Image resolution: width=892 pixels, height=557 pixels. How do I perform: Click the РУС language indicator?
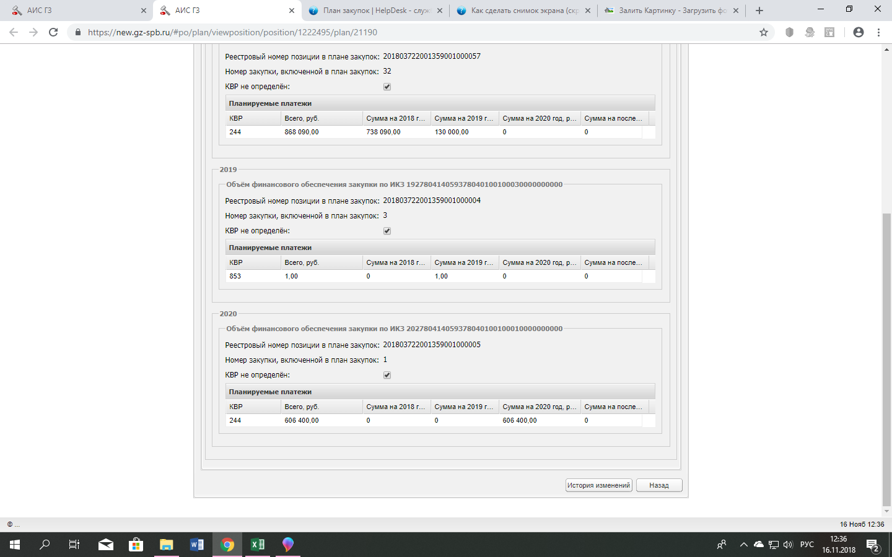pos(807,545)
